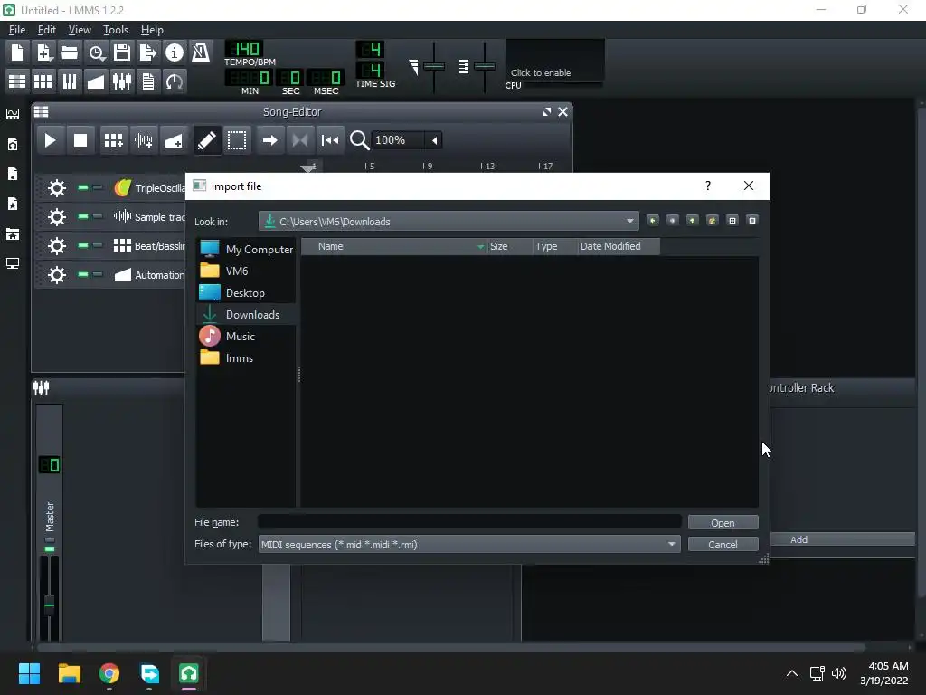Open Edit menu
The height and width of the screenshot is (695, 926).
(x=47, y=30)
